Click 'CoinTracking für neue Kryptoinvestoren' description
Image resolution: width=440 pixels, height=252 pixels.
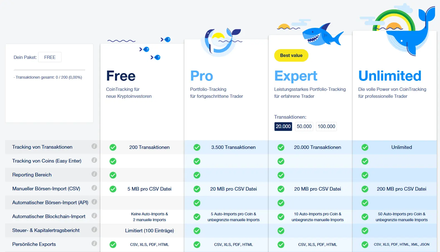(129, 93)
